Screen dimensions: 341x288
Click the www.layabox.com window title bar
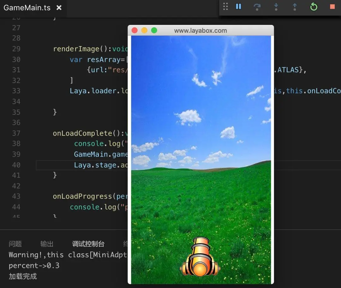(200, 30)
